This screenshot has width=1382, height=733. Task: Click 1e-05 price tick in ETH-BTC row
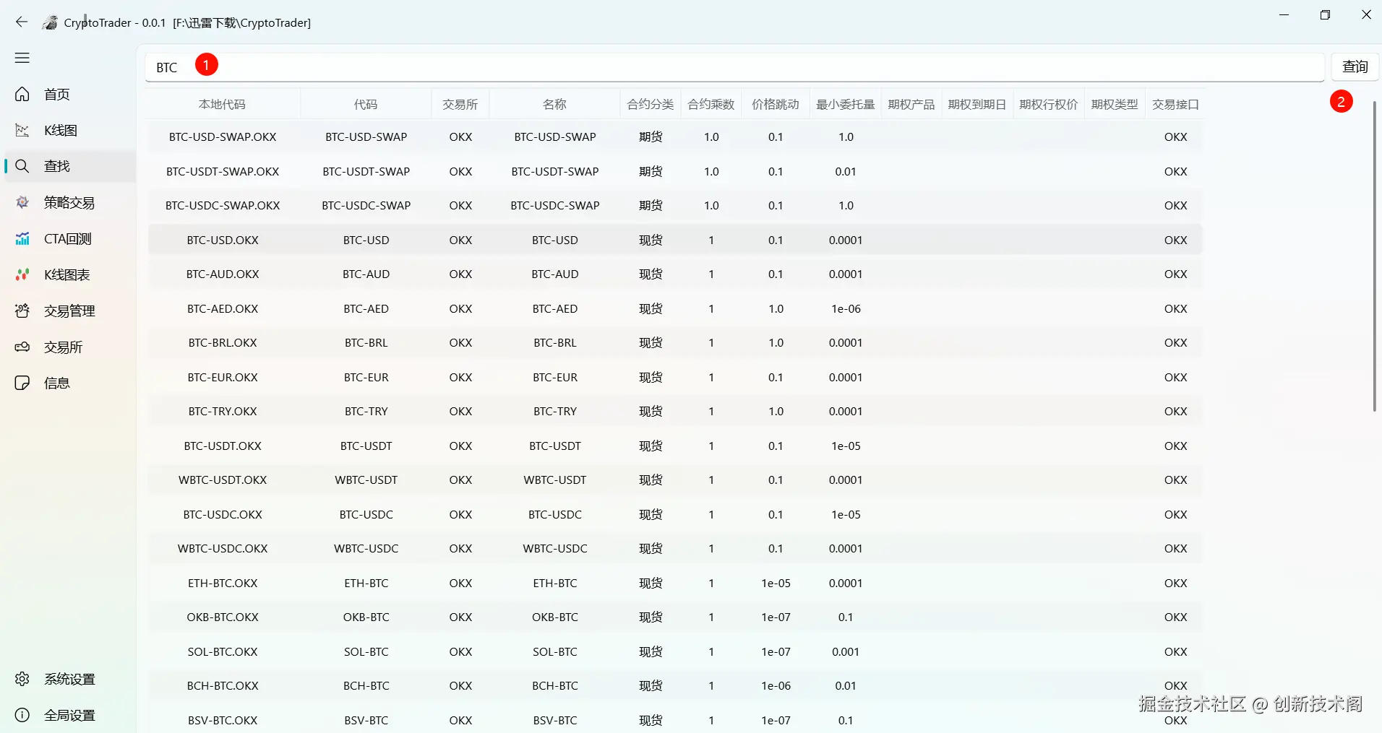coord(776,584)
